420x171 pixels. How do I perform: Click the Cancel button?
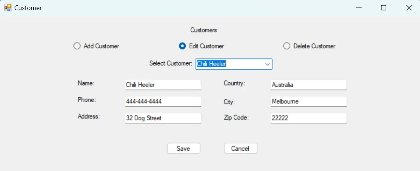click(x=240, y=148)
